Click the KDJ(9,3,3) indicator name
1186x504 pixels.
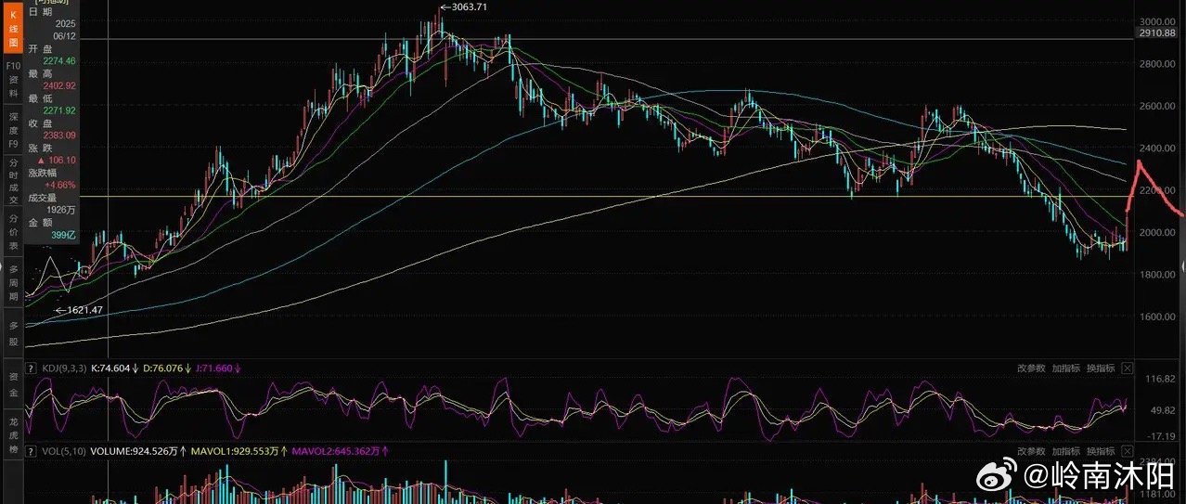pyautogui.click(x=64, y=368)
